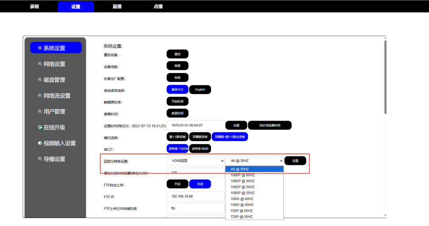Viewport: 429px width, 226px height.
Task: Pick the highlighted 4K @ 30HZ list option
Action: 255,169
